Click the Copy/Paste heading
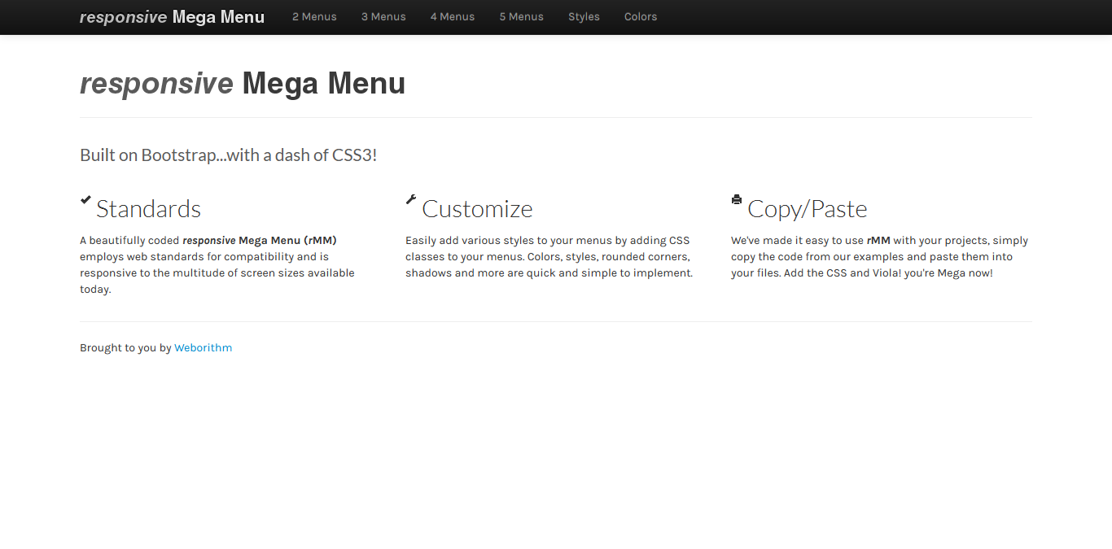1112x549 pixels. 808,208
